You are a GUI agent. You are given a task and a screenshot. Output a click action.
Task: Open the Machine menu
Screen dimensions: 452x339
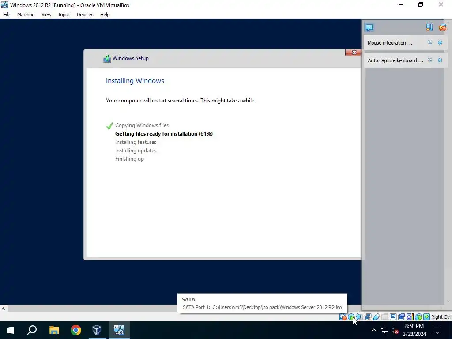(26, 15)
